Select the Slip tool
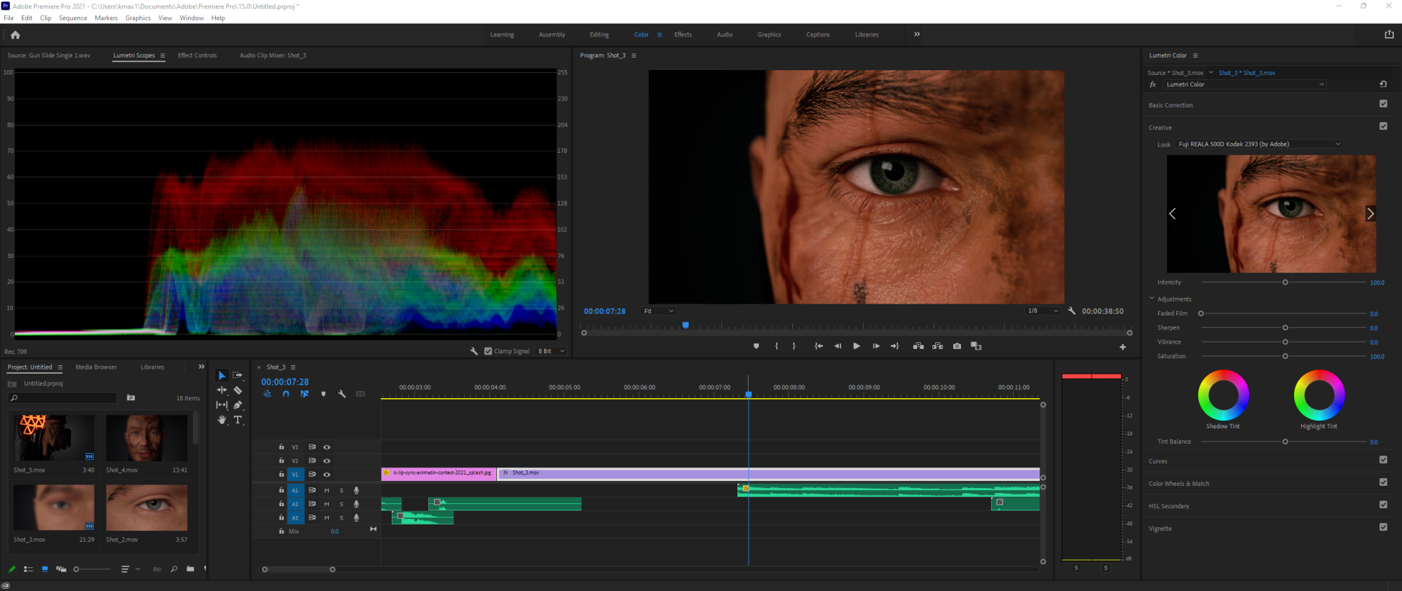Viewport: 1402px width, 591px height. [x=222, y=405]
